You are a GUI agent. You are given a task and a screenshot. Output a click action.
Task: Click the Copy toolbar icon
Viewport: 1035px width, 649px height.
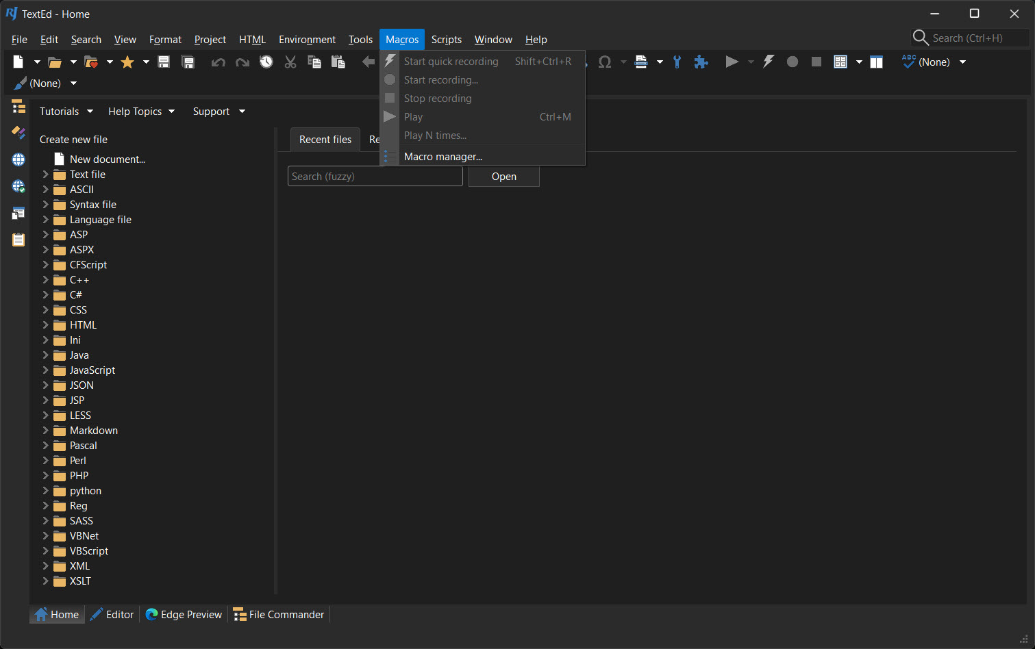click(314, 62)
